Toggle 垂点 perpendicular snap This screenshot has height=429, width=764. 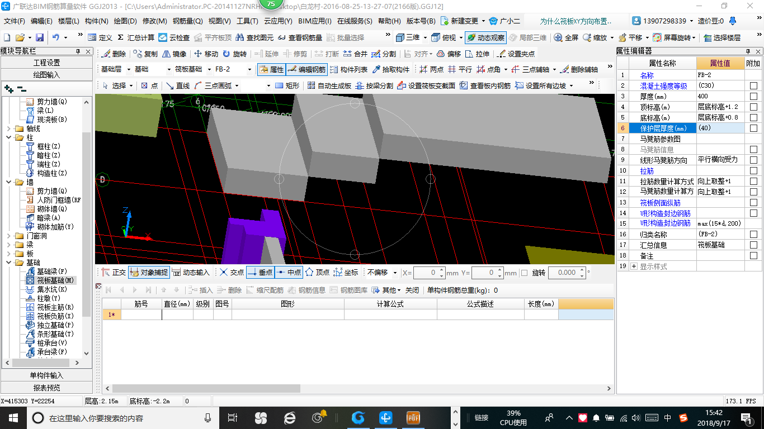point(260,272)
